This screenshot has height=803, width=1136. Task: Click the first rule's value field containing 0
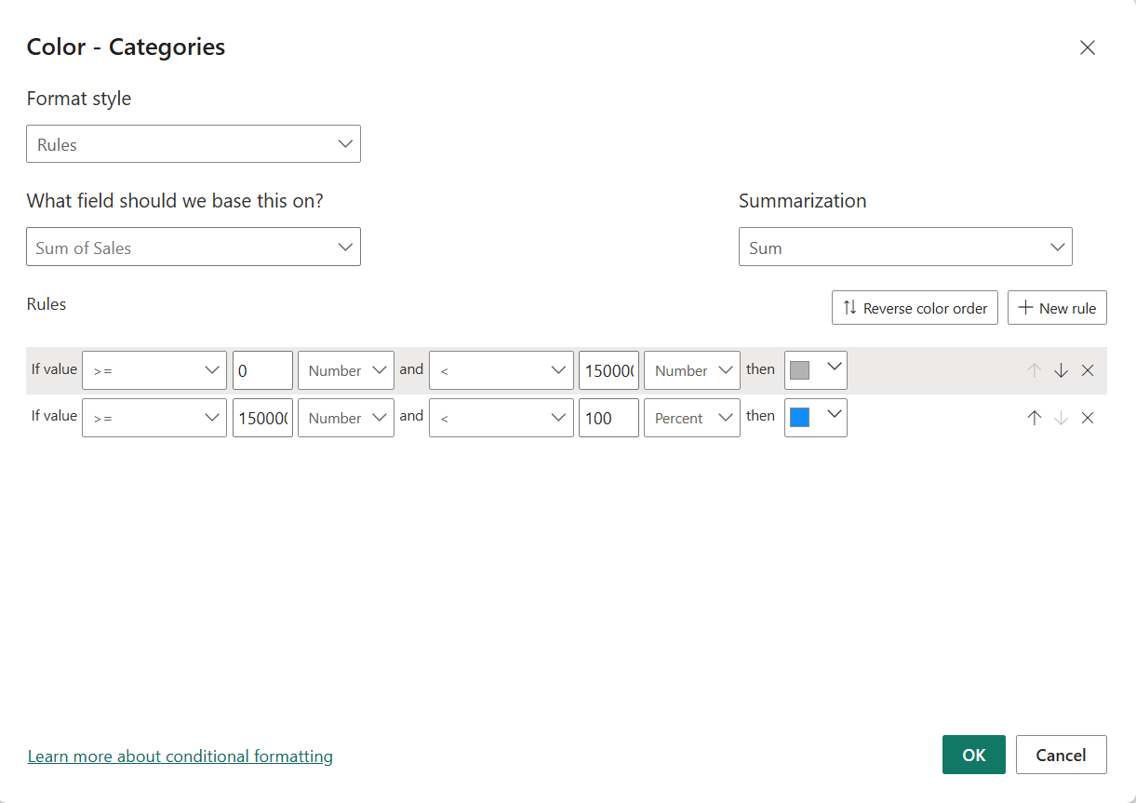262,370
